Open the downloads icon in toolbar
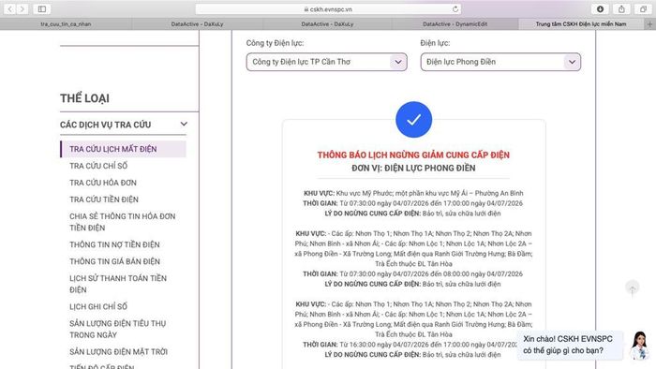 click(600, 8)
